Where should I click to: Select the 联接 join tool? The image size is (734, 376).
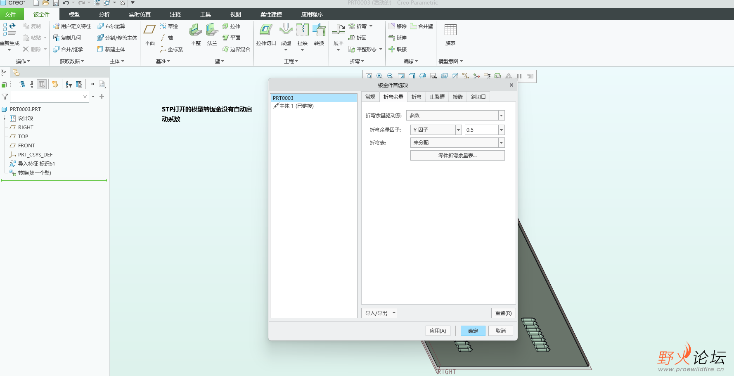[x=398, y=49]
